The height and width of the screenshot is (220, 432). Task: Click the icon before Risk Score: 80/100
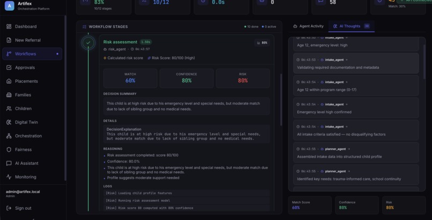click(149, 58)
